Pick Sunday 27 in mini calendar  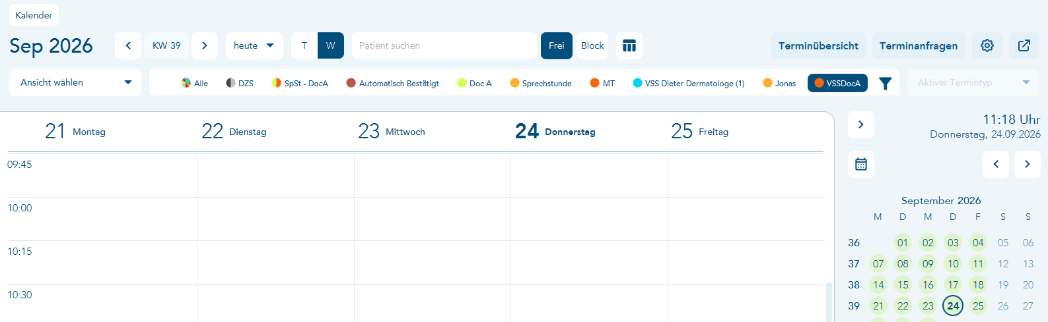point(1028,306)
